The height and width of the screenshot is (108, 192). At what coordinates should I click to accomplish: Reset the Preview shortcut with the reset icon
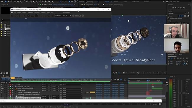pos(188,13)
